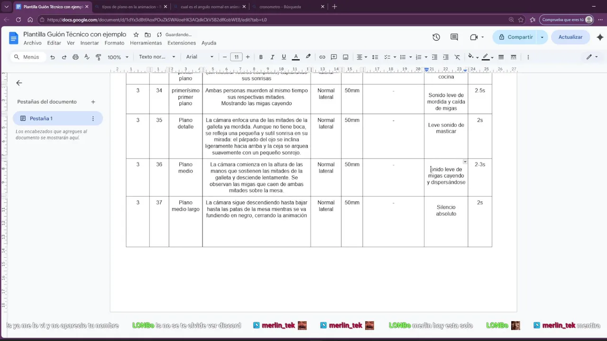Viewport: 607px width, 341px height.
Task: Open a new browser tab
Action: [x=334, y=7]
